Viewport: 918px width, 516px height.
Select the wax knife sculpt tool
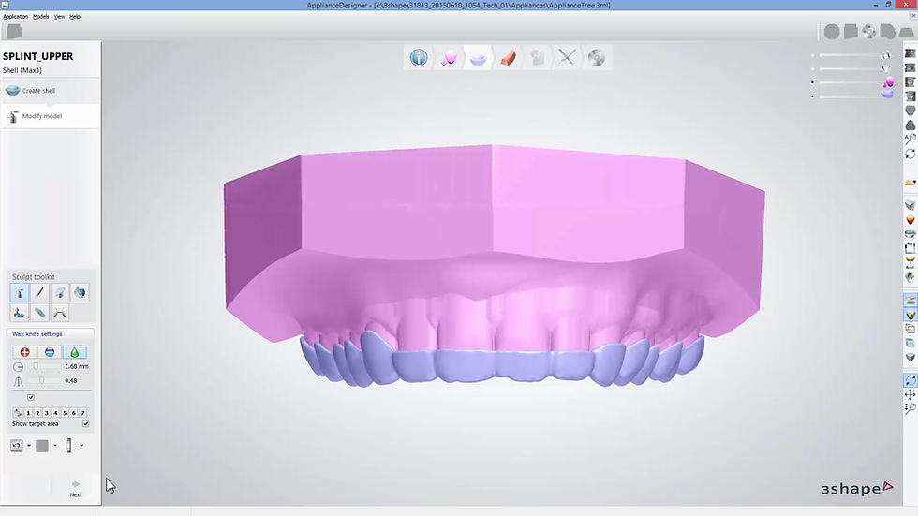[20, 292]
